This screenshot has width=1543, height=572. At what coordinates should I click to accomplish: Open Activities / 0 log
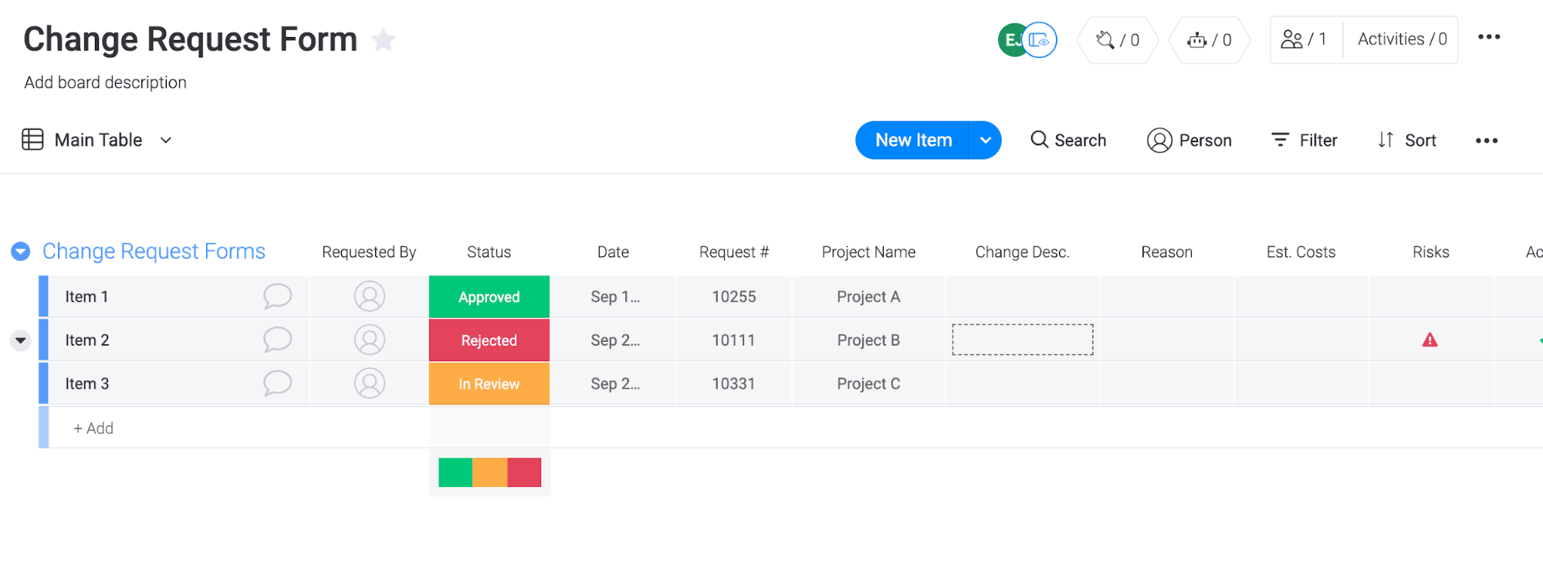coord(1402,39)
